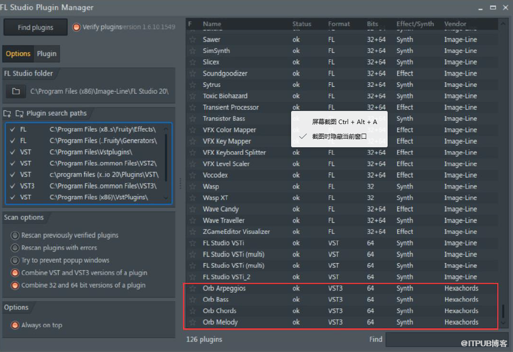Click the favorites F column header

coord(190,24)
